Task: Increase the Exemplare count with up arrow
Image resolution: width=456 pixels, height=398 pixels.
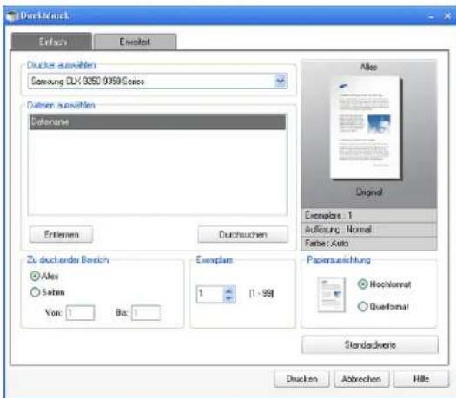Action: click(x=229, y=290)
